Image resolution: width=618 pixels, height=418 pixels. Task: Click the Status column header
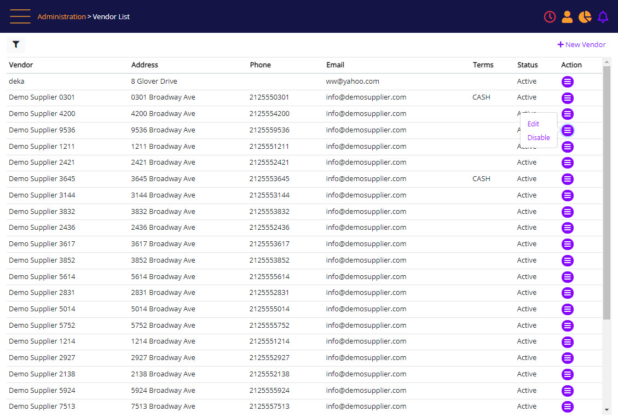[x=527, y=65]
